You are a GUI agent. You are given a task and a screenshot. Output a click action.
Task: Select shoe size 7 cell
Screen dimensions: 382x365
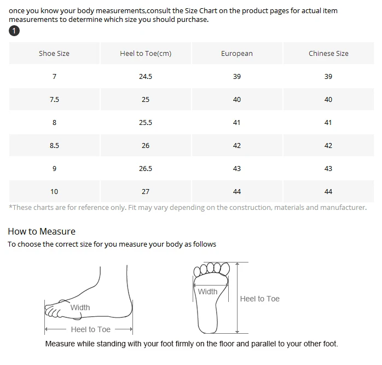click(x=54, y=76)
